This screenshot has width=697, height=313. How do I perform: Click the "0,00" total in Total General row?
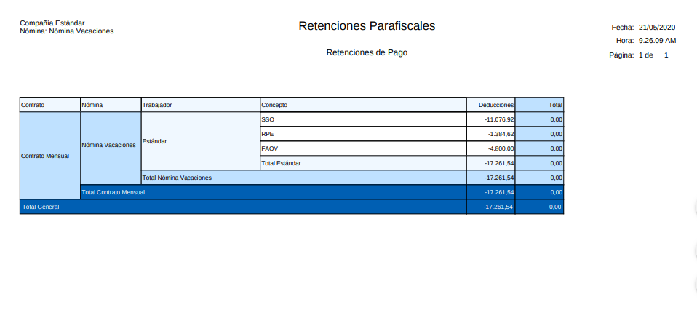[x=540, y=207]
